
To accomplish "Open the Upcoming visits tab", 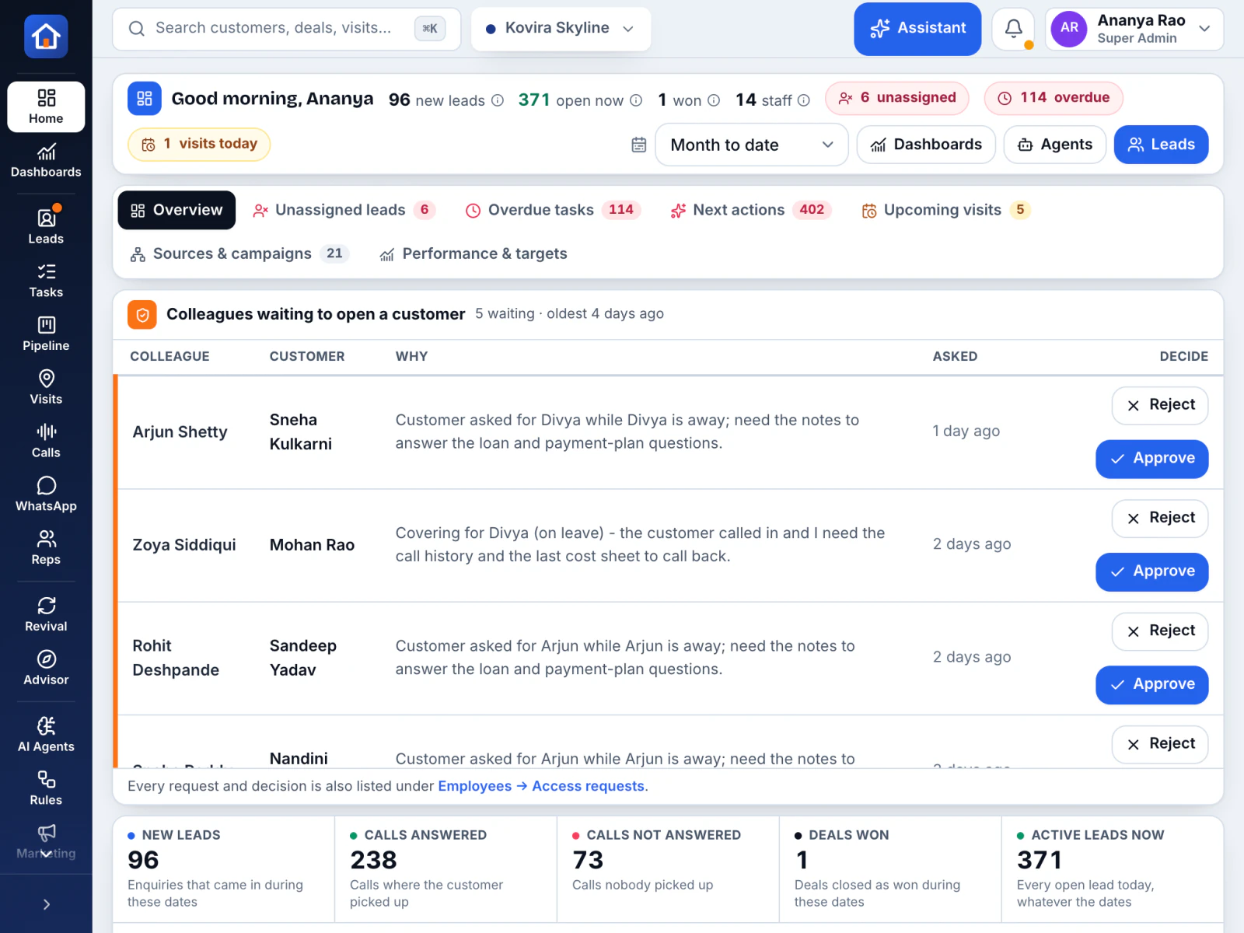I will pos(945,210).
